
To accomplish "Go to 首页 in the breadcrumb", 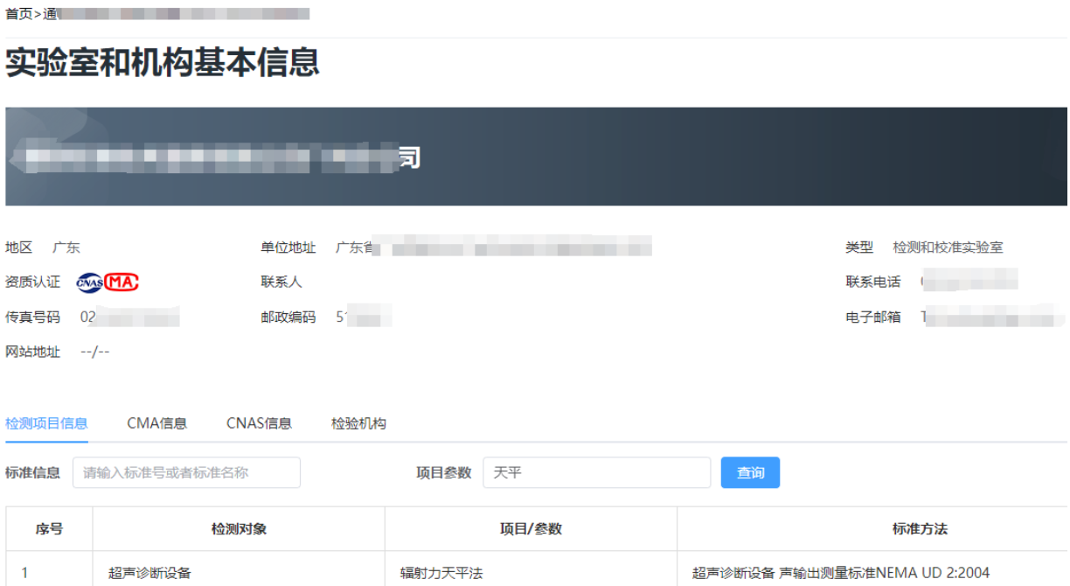I will click(18, 14).
